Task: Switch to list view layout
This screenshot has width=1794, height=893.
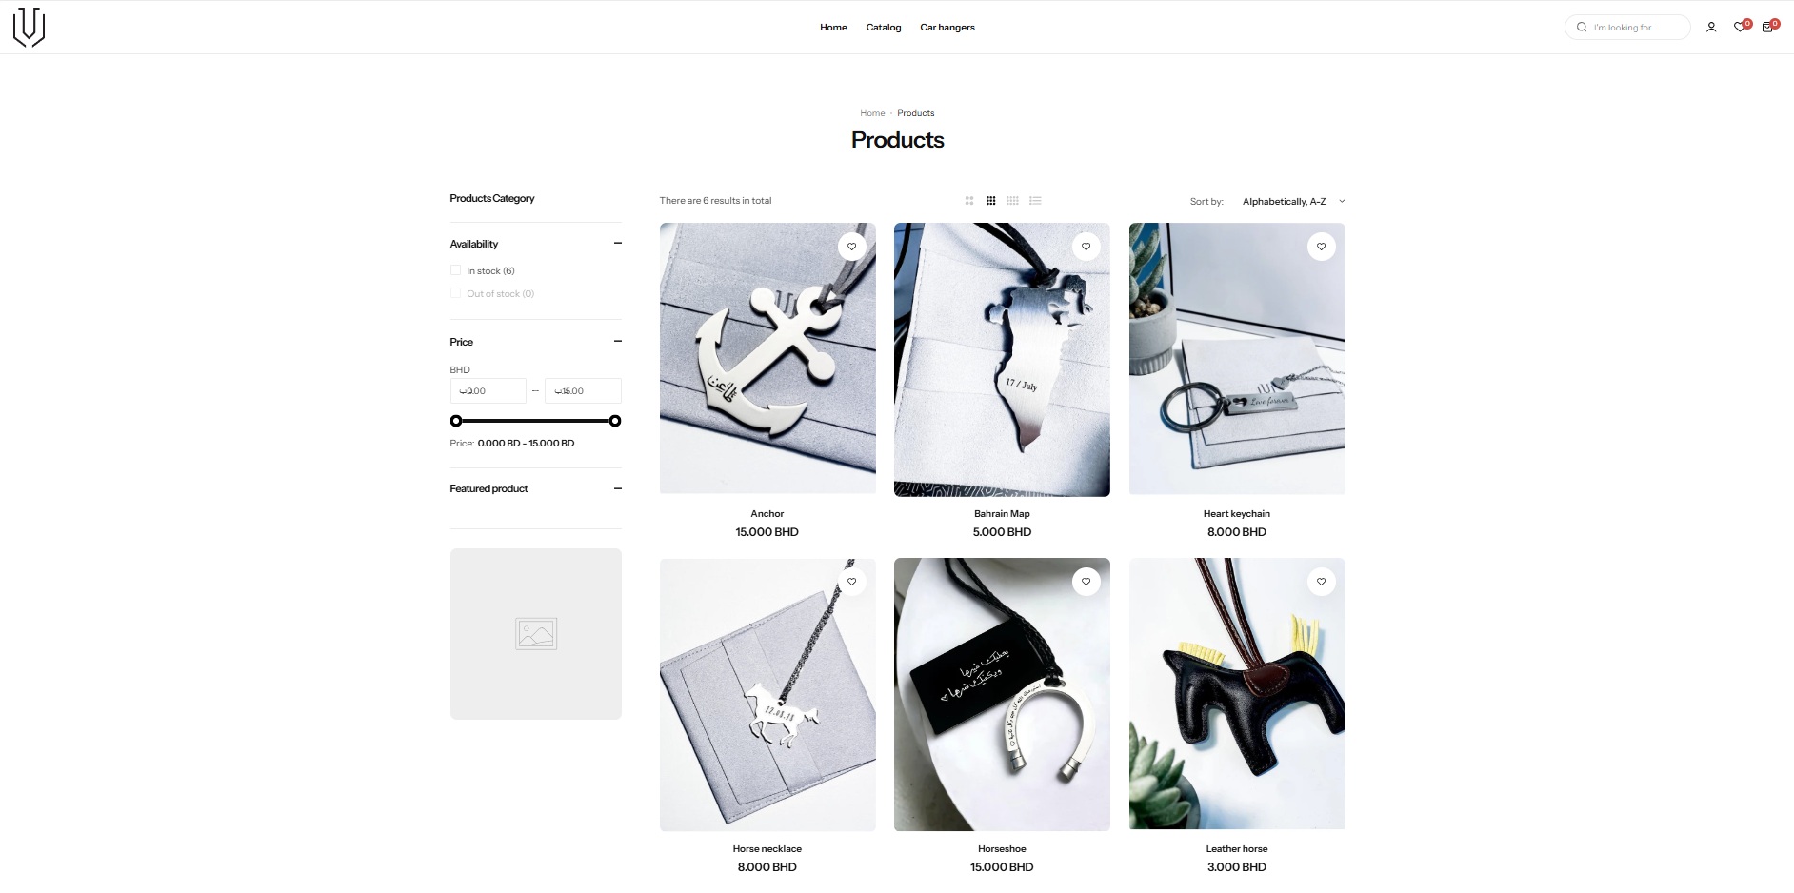Action: (1036, 201)
